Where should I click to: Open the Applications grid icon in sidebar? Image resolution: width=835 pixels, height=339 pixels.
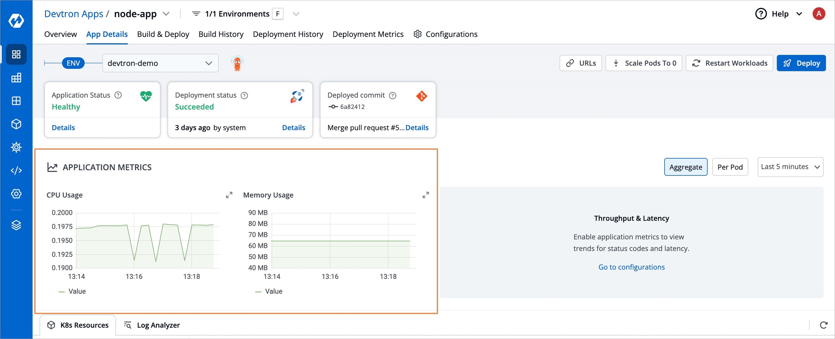point(16,54)
